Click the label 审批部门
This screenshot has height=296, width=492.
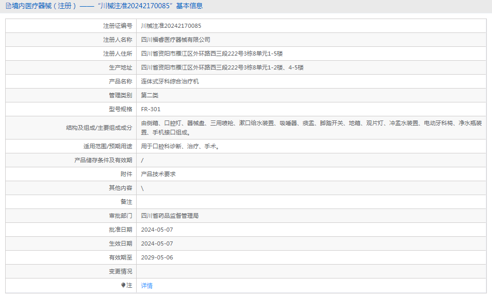click(x=121, y=216)
